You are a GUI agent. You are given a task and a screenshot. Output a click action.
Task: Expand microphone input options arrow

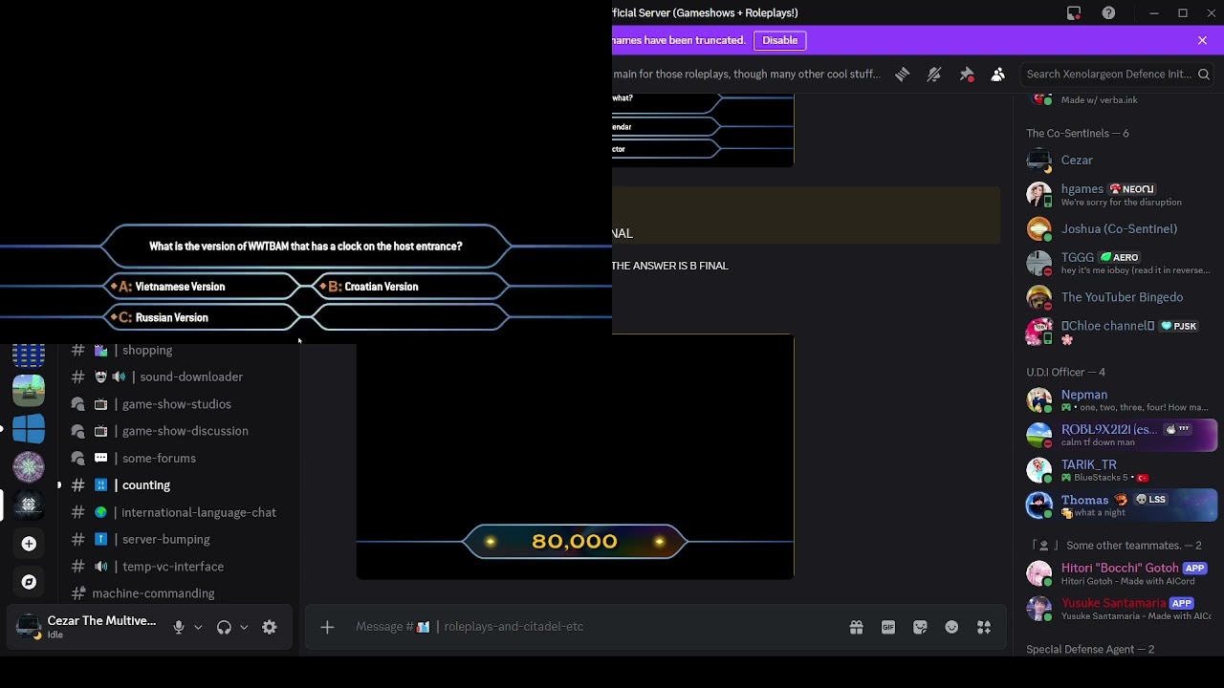198,628
